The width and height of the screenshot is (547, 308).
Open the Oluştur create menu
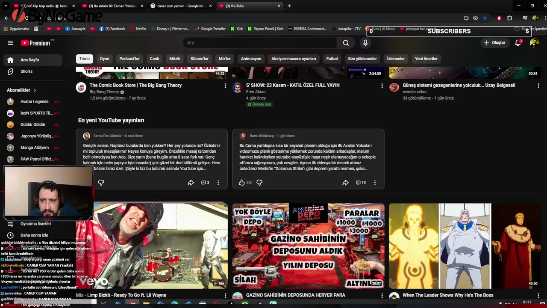click(494, 43)
